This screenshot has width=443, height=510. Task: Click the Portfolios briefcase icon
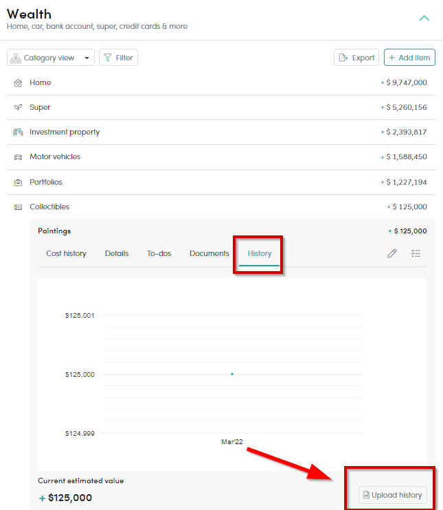click(19, 183)
